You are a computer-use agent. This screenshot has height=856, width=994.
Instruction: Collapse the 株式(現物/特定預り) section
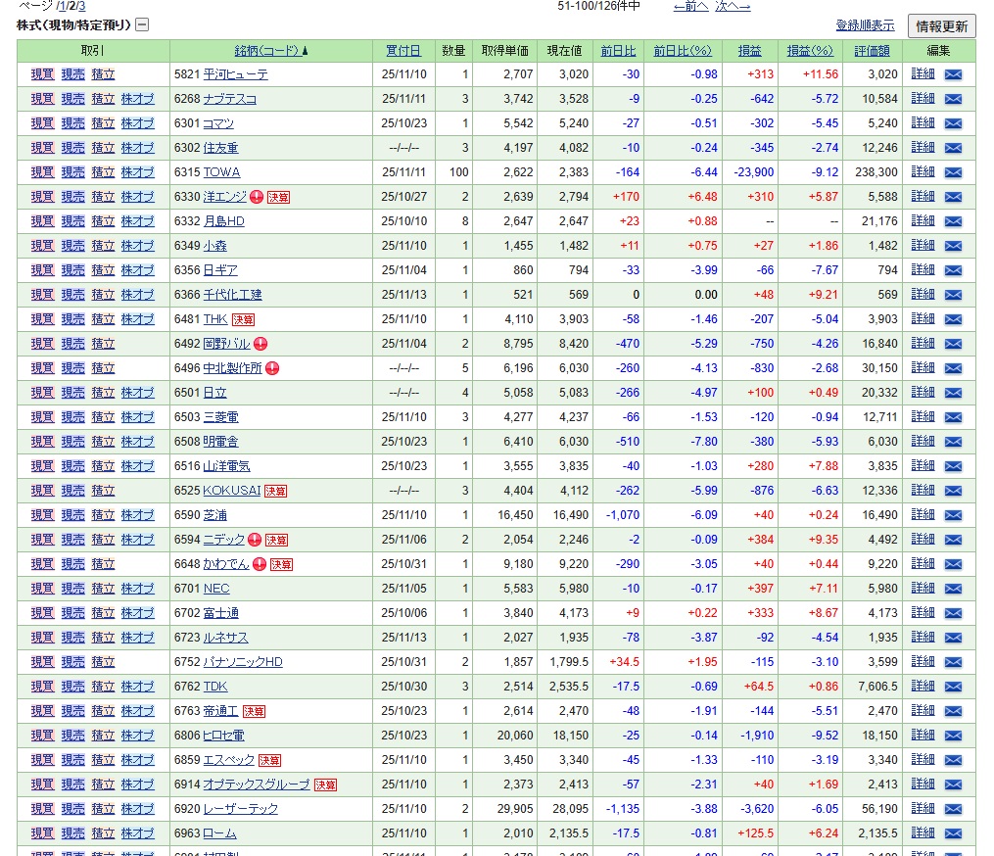click(x=142, y=24)
